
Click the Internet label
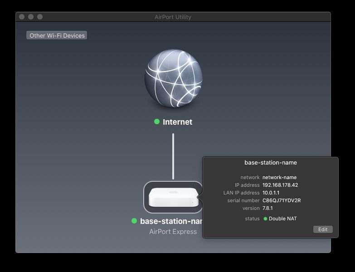coord(178,122)
